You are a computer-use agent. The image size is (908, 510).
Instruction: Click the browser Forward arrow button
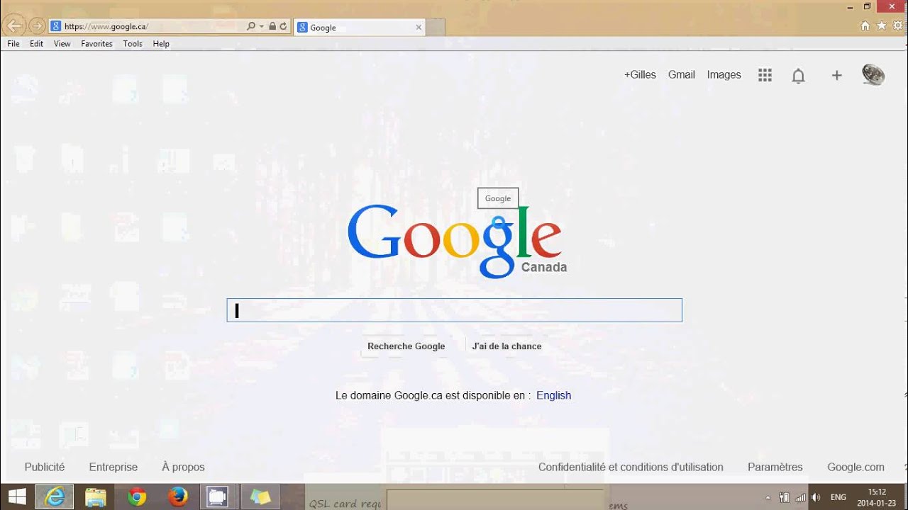37,27
